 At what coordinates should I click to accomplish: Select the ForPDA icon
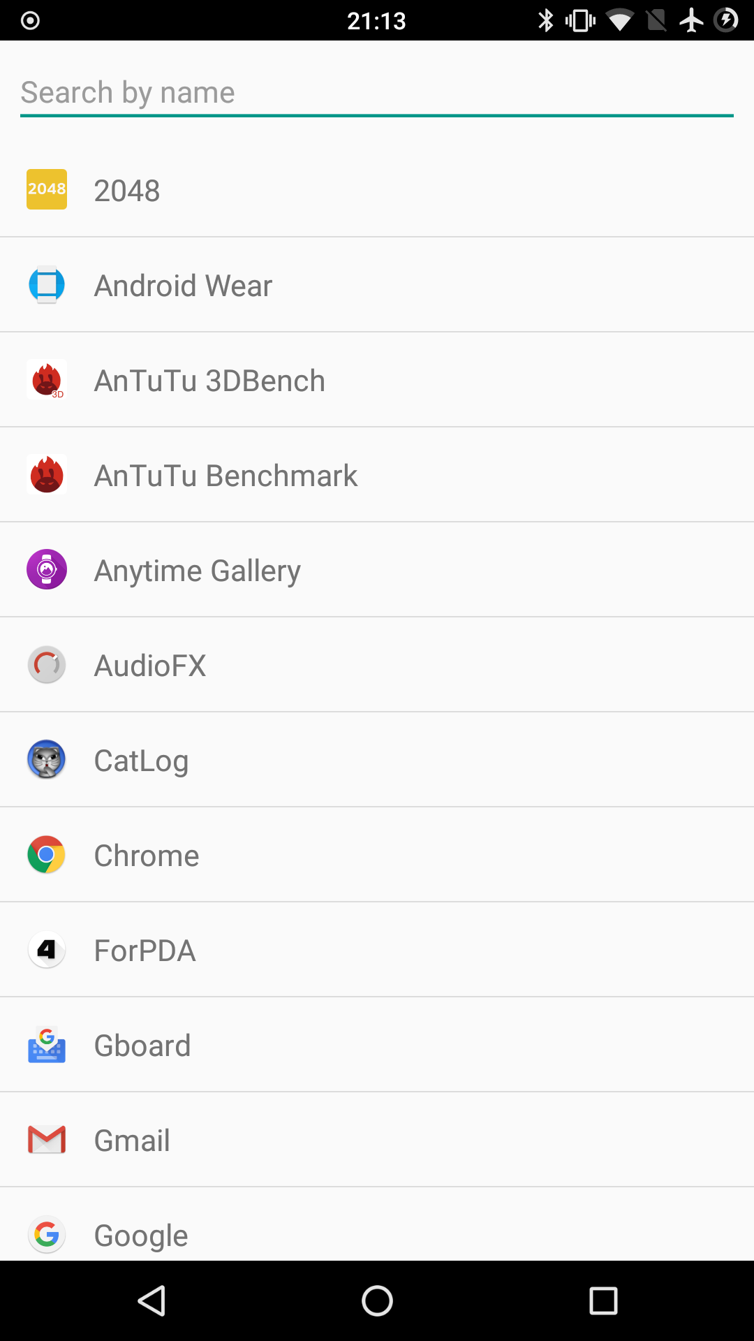coord(47,950)
